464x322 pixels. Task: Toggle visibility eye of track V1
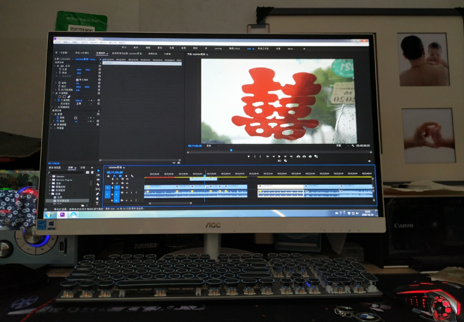[x=127, y=187]
